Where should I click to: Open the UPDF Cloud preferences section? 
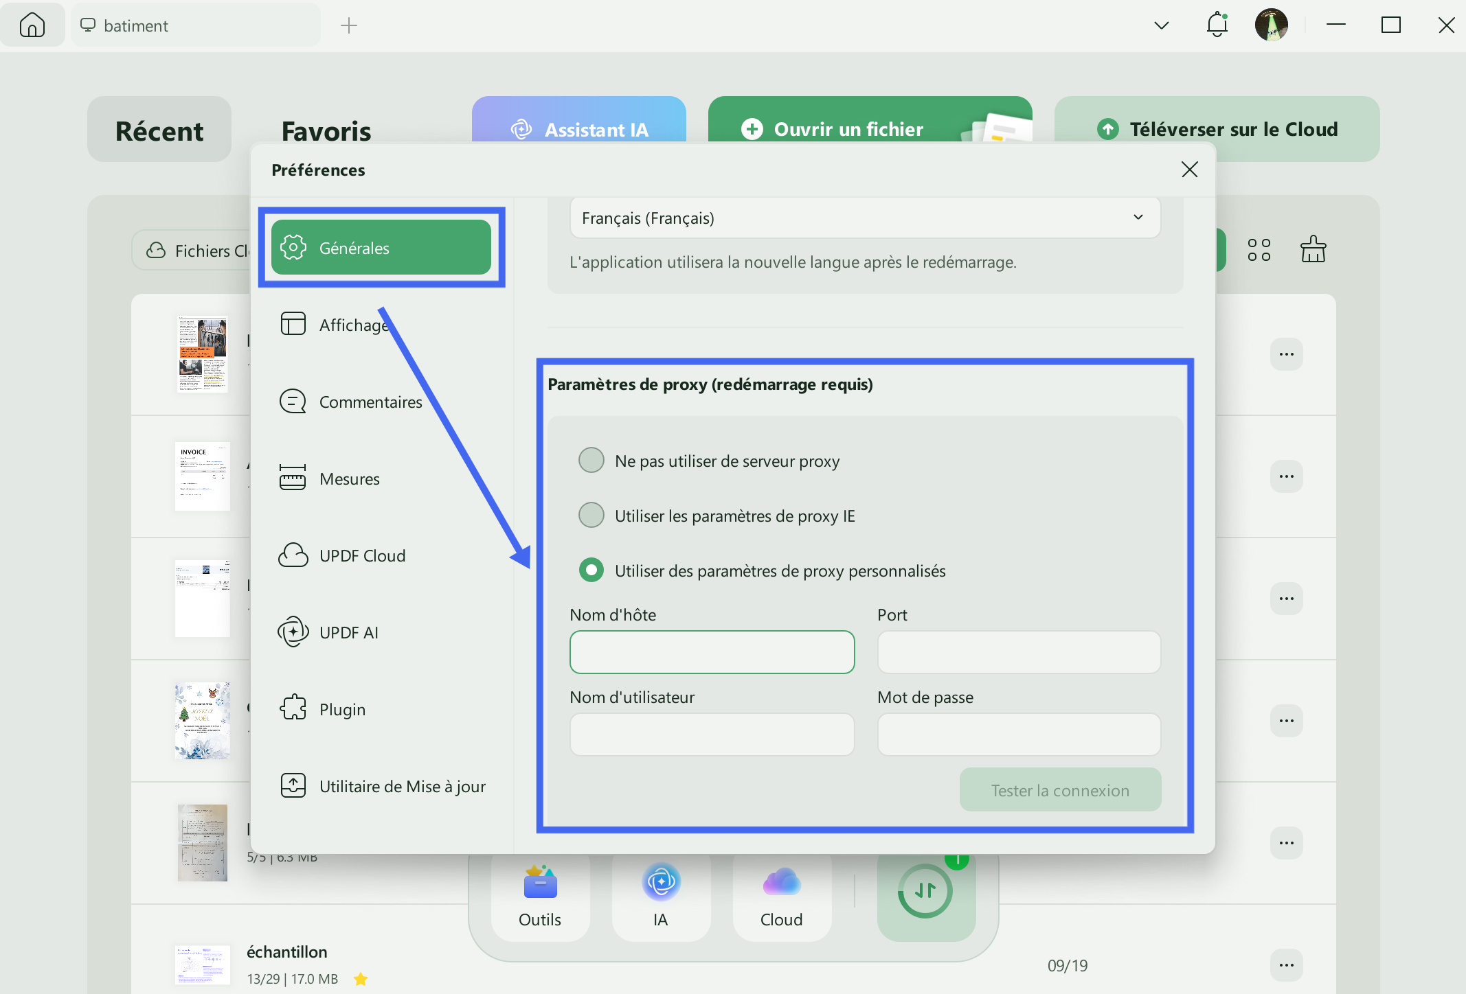click(362, 555)
